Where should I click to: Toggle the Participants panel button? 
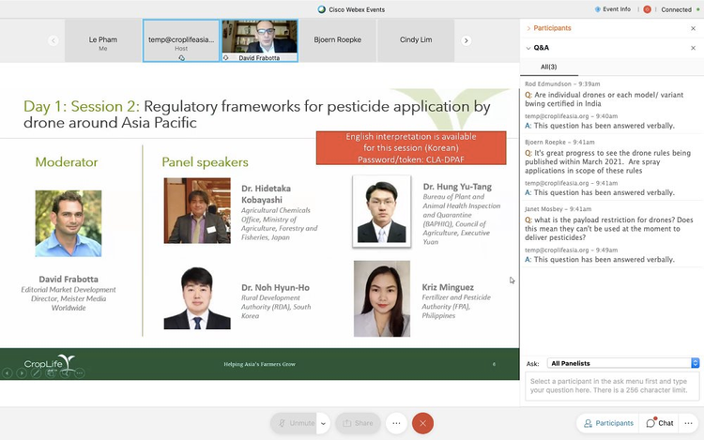click(x=608, y=423)
